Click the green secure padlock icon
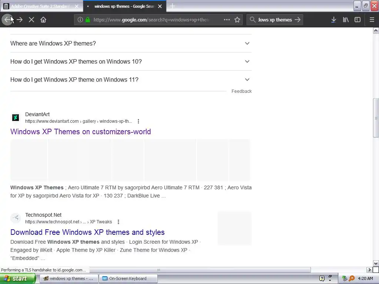Screen dimensions: 379x284 point(88,20)
